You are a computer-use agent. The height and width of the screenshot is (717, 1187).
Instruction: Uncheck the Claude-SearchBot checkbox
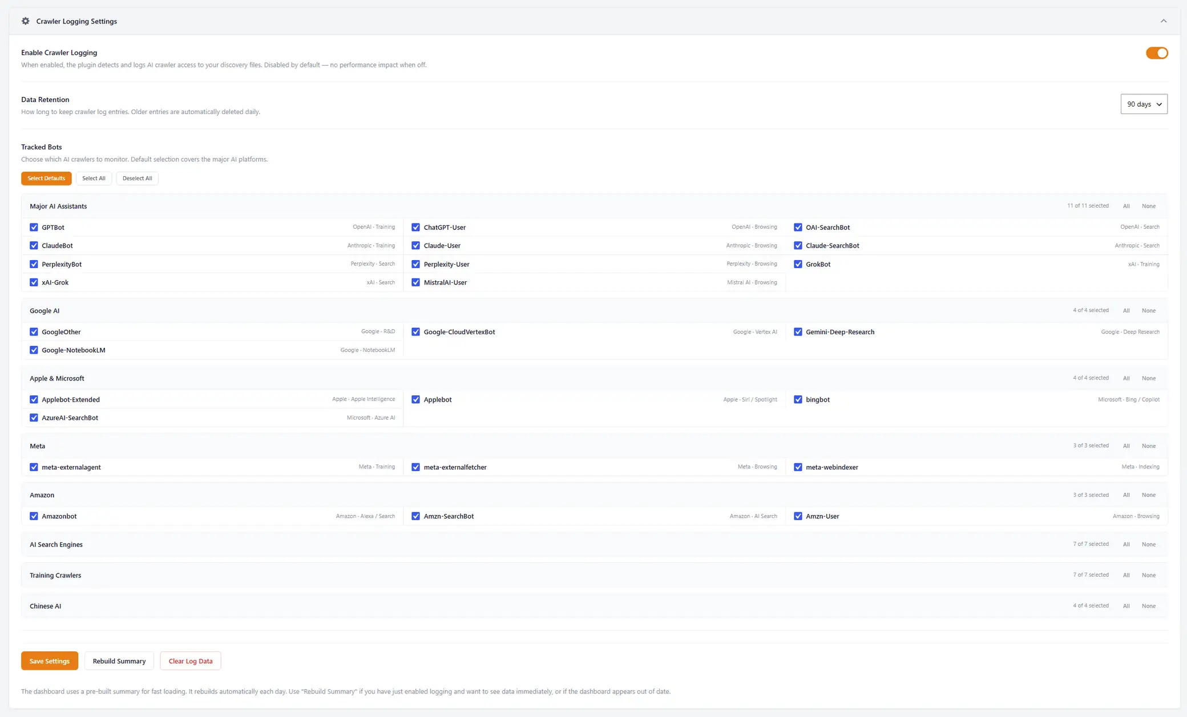pyautogui.click(x=798, y=246)
